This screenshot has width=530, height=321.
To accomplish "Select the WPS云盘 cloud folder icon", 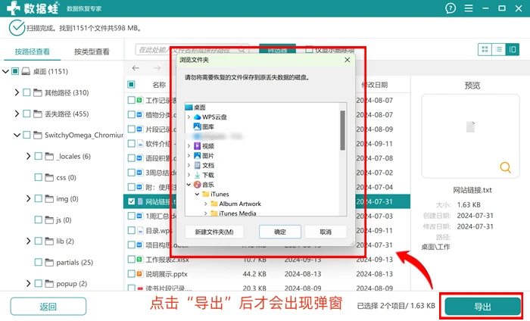I will [197, 117].
